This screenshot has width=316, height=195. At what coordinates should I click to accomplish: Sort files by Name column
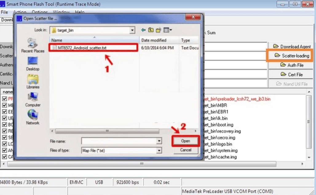(x=94, y=40)
